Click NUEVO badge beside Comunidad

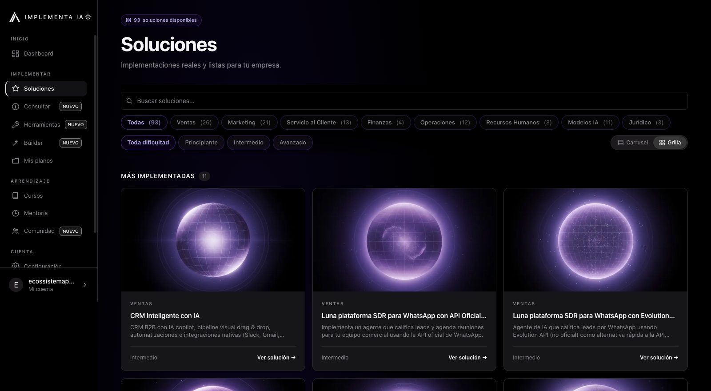(x=71, y=231)
